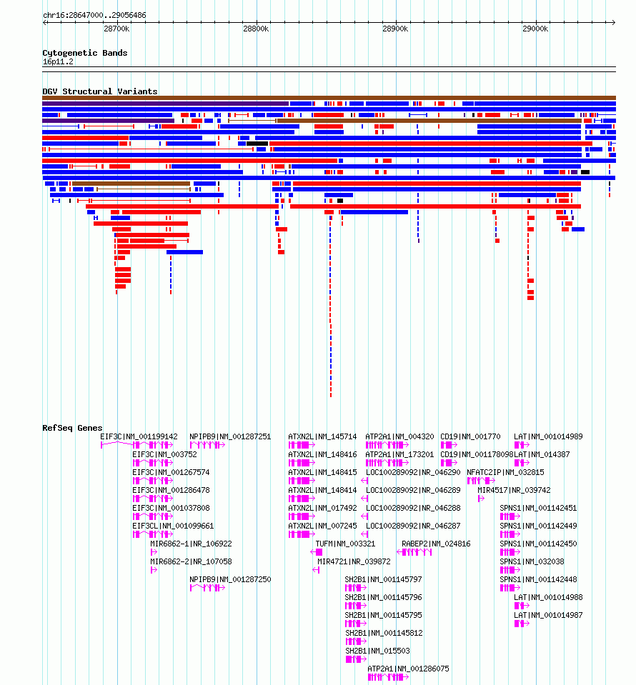Click ATXN2L|NM_017492 transcript label

(x=322, y=508)
